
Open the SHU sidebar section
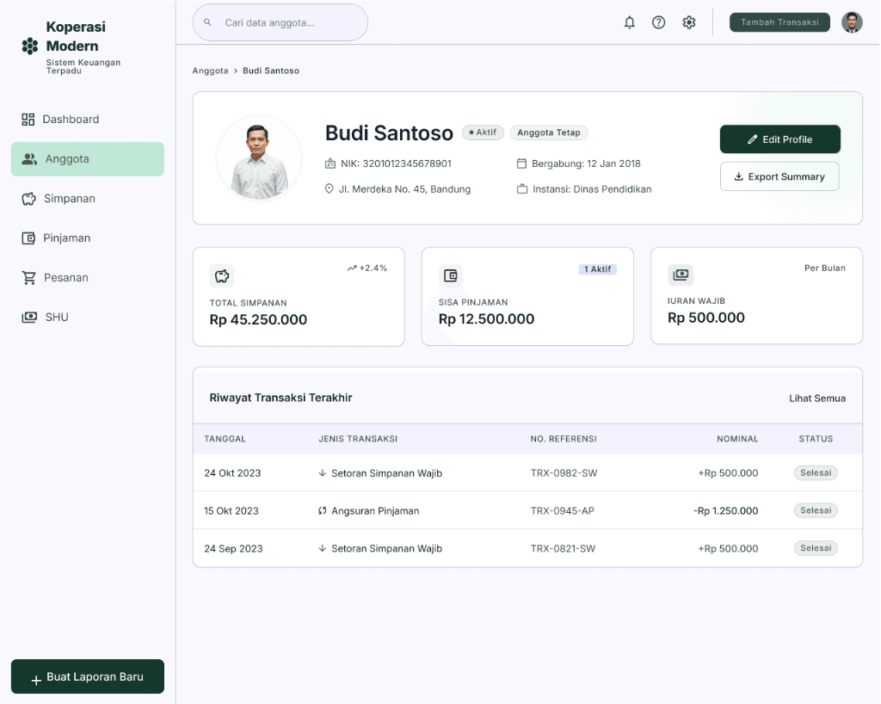coord(88,318)
